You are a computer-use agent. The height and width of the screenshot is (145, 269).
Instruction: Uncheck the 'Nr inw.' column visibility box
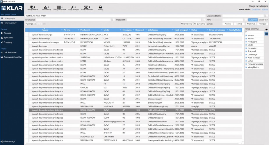[246, 39]
